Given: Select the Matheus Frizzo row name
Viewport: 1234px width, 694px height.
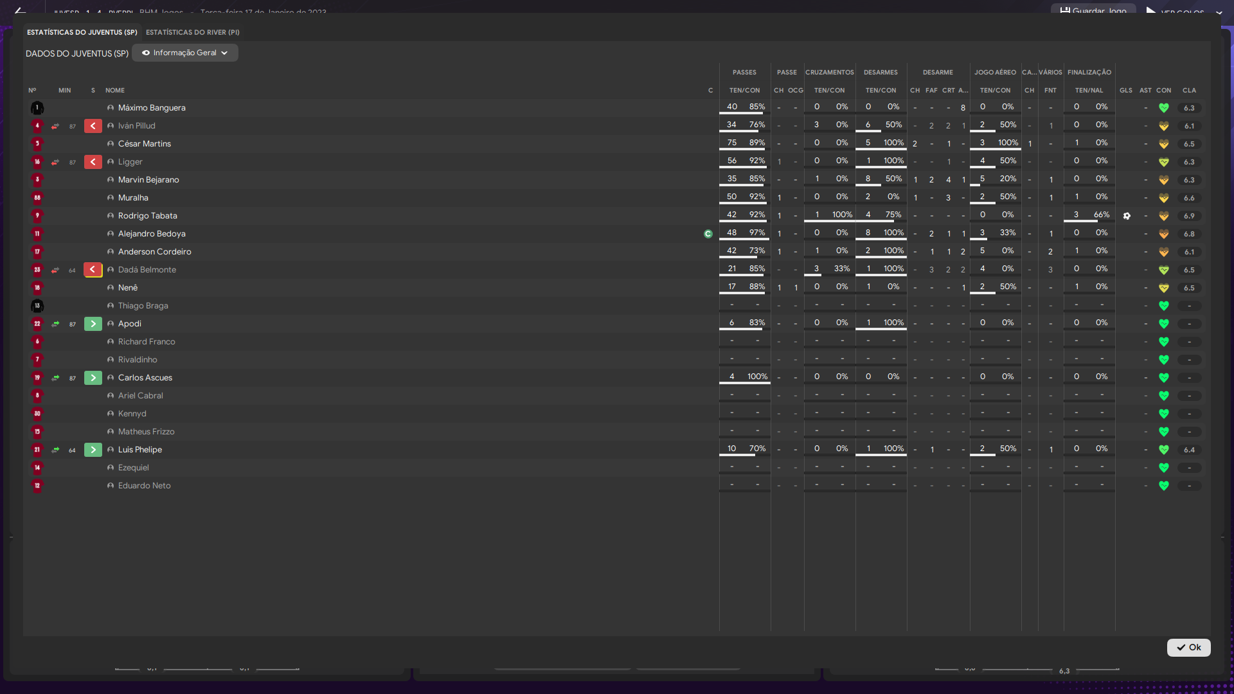Looking at the screenshot, I should point(147,432).
